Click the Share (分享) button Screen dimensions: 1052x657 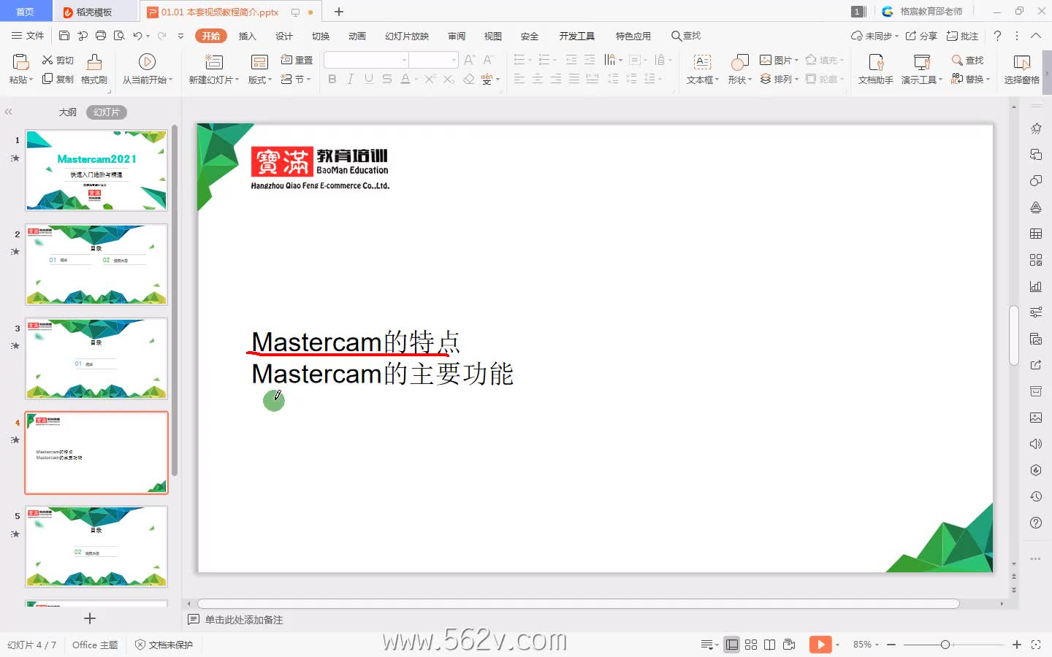[921, 36]
